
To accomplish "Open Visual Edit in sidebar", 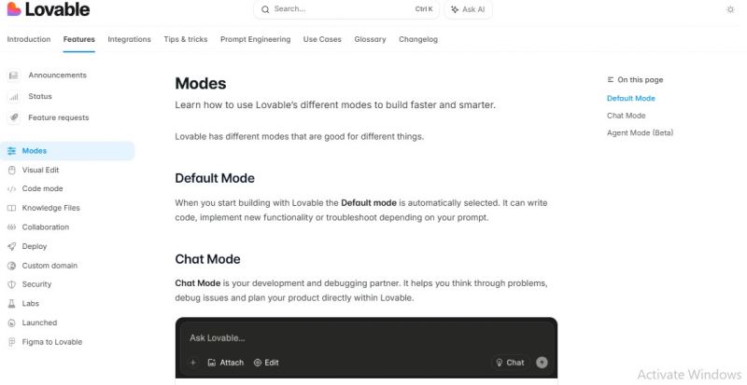I will point(40,170).
